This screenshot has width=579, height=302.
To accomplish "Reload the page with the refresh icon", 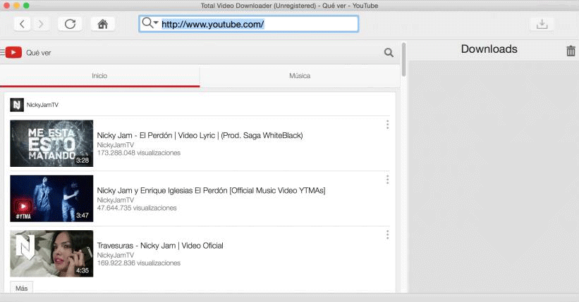I will [x=70, y=25].
